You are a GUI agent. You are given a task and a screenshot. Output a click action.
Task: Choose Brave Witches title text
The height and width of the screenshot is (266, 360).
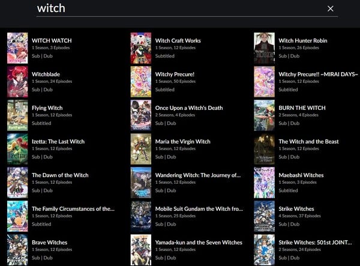(49, 243)
